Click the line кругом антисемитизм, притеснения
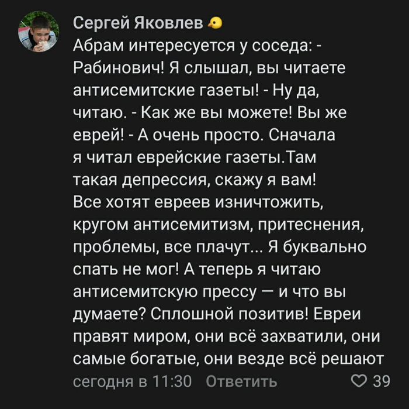Viewport: 409px width, 409px height. pos(217,224)
